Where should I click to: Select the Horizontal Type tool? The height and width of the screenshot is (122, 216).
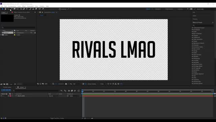pos(27,9)
